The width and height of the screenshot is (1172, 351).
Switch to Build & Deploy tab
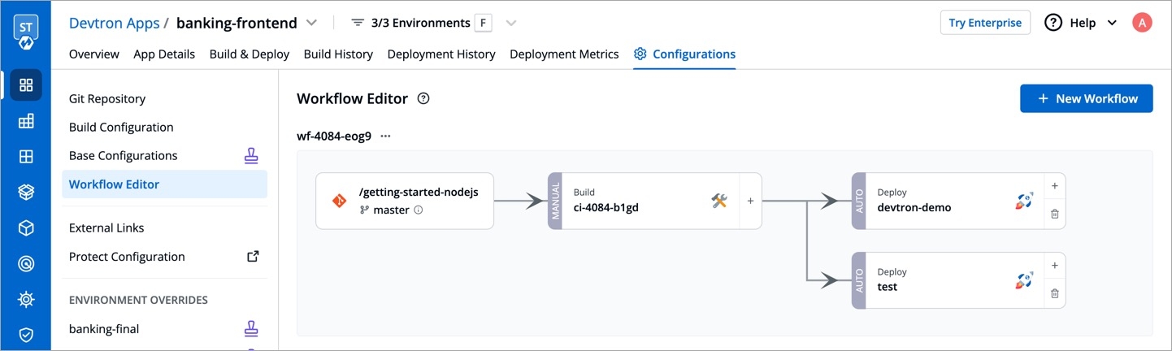click(250, 54)
